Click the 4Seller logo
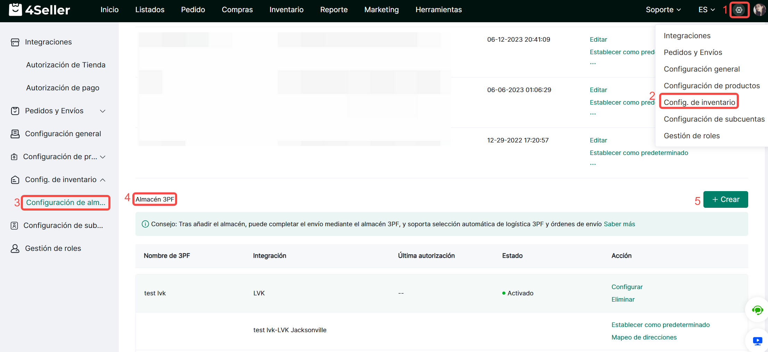Image resolution: width=768 pixels, height=352 pixels. pos(39,10)
